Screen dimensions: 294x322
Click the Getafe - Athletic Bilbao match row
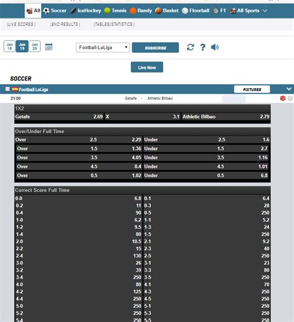[147, 99]
